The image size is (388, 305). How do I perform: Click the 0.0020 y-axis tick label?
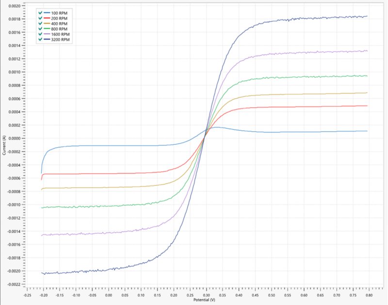(15, 6)
